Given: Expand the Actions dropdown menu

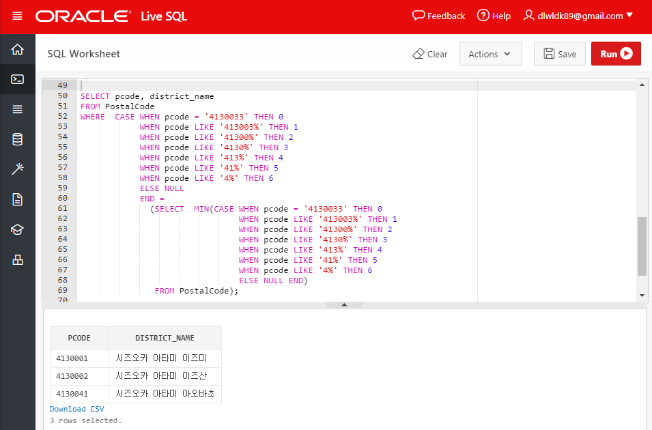Looking at the screenshot, I should pos(491,54).
